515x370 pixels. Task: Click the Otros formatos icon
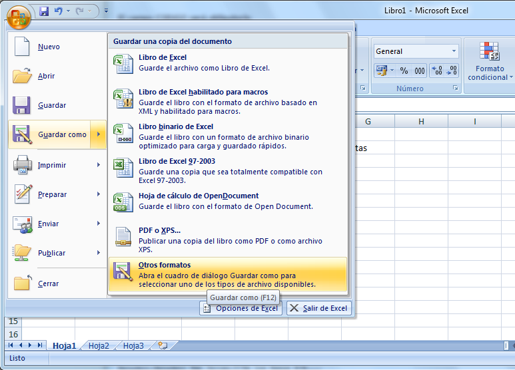click(x=123, y=272)
